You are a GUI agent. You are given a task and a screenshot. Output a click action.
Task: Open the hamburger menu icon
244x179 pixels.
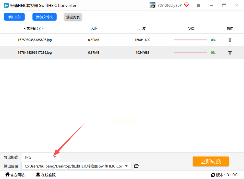coord(198,5)
